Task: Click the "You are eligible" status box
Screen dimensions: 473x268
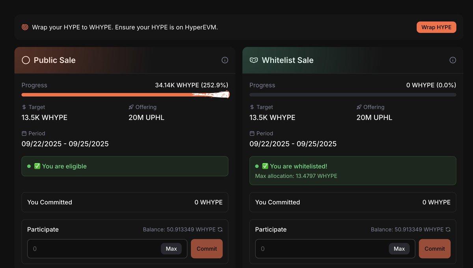Action: pos(125,166)
